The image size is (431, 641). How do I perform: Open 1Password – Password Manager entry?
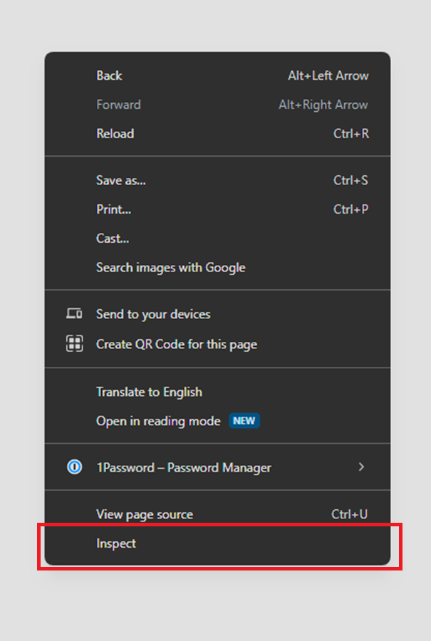click(x=217, y=467)
